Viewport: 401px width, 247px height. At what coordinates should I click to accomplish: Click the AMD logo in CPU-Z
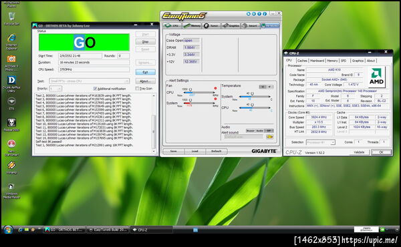[x=376, y=77]
